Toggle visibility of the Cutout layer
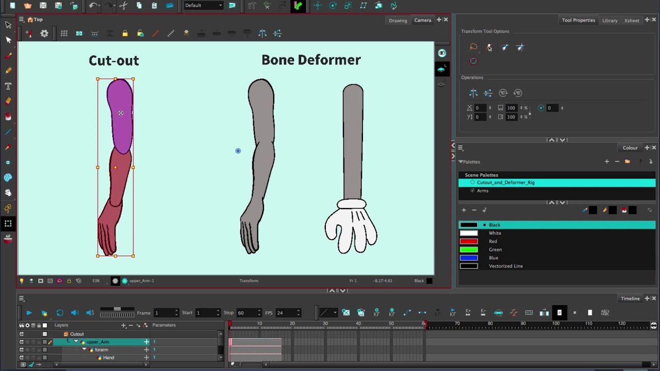The width and height of the screenshot is (660, 371). (22, 334)
